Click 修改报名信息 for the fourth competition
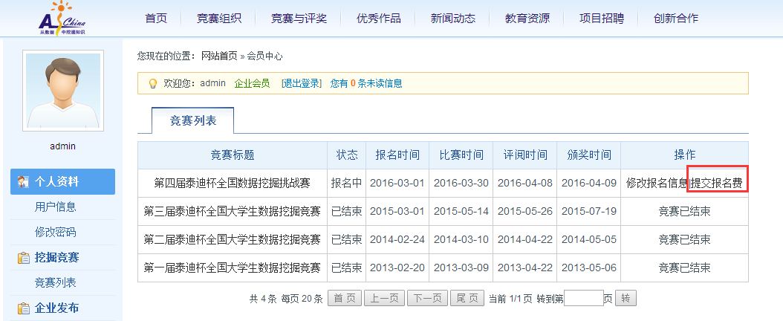This screenshot has height=321, width=783. [x=657, y=184]
